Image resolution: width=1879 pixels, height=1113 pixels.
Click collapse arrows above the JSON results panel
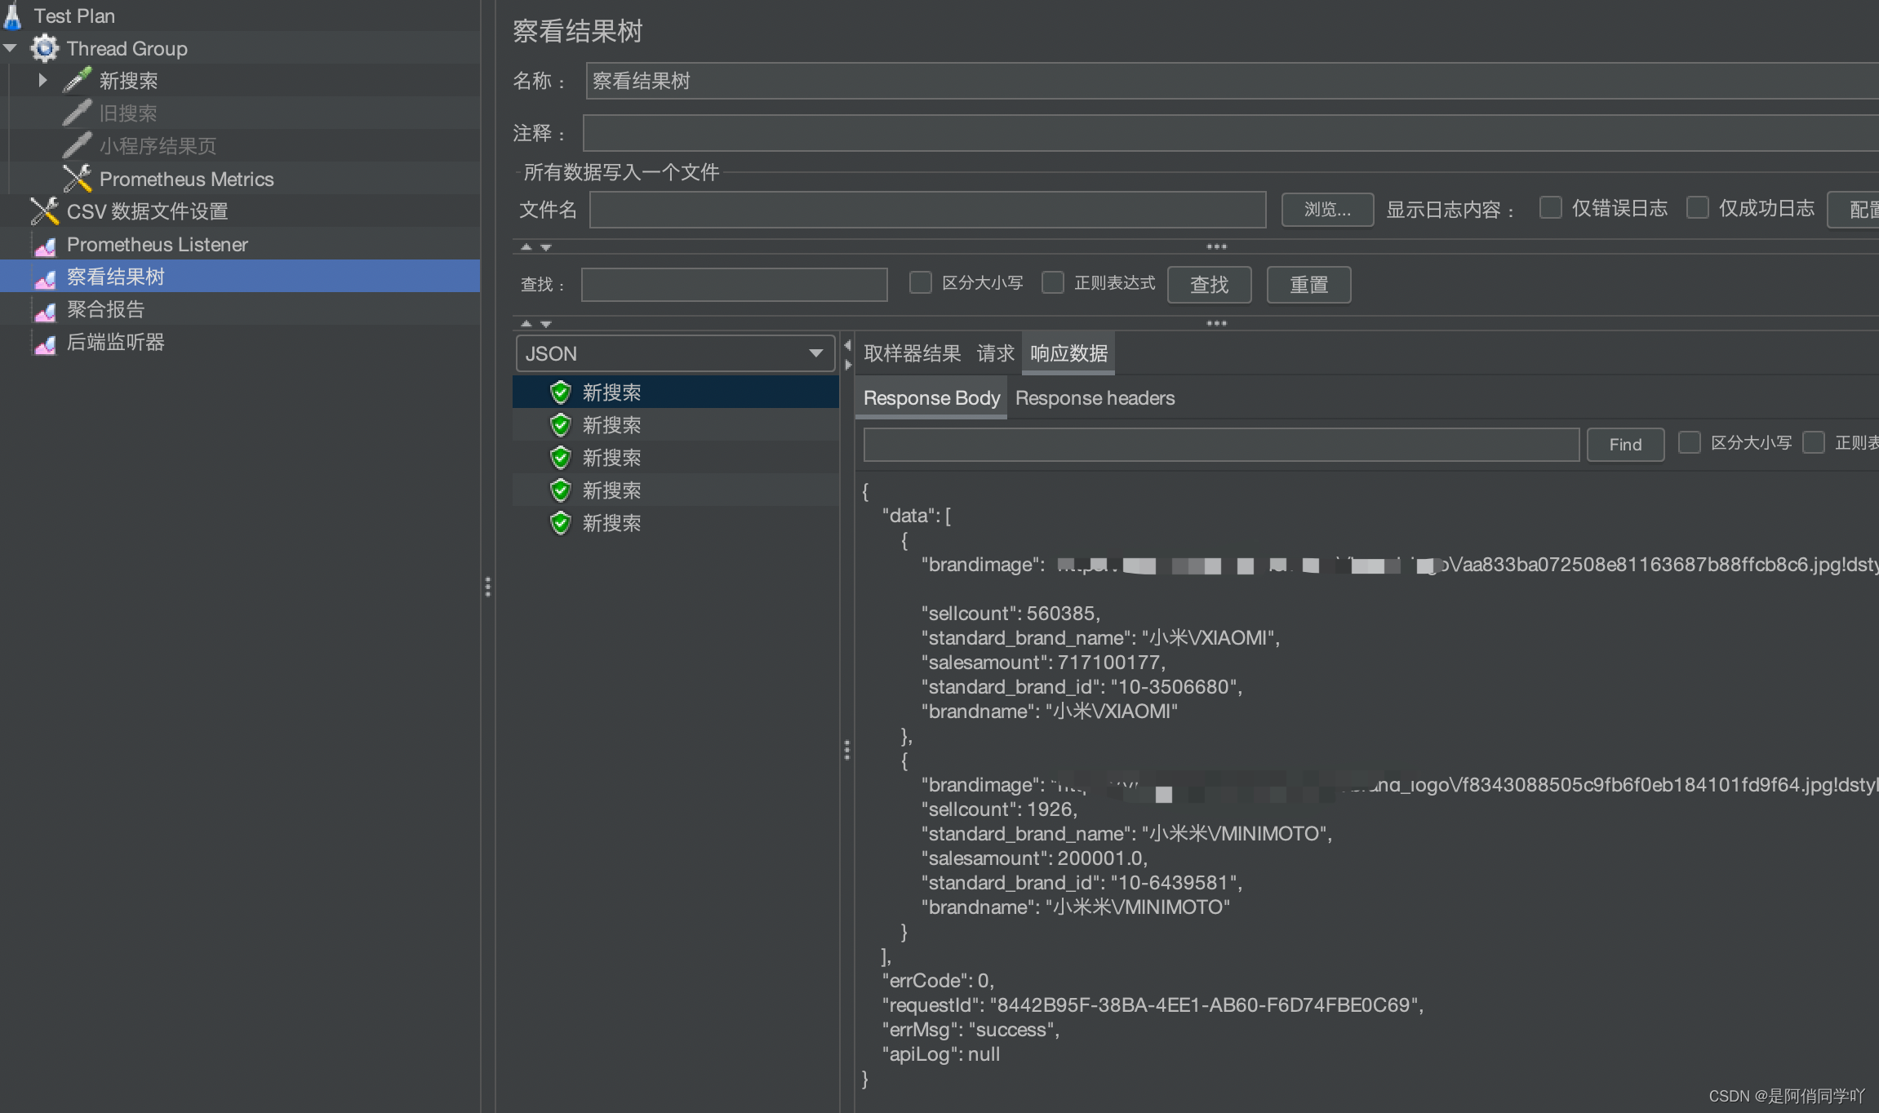(535, 323)
